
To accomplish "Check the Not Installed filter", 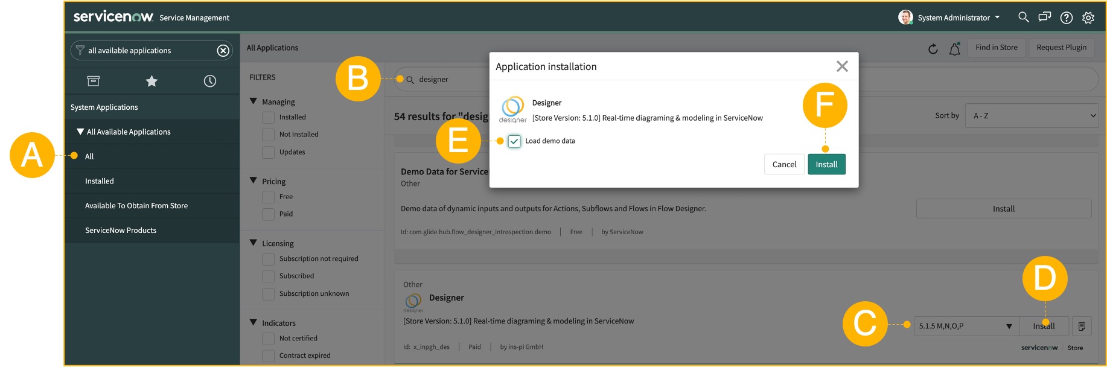I will click(268, 135).
